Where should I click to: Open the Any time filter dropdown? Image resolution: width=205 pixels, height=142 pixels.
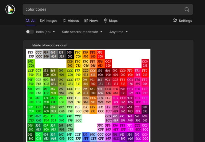pos(118,32)
